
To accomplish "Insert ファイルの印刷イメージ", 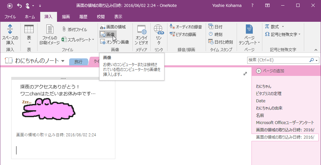I will 49,35.
